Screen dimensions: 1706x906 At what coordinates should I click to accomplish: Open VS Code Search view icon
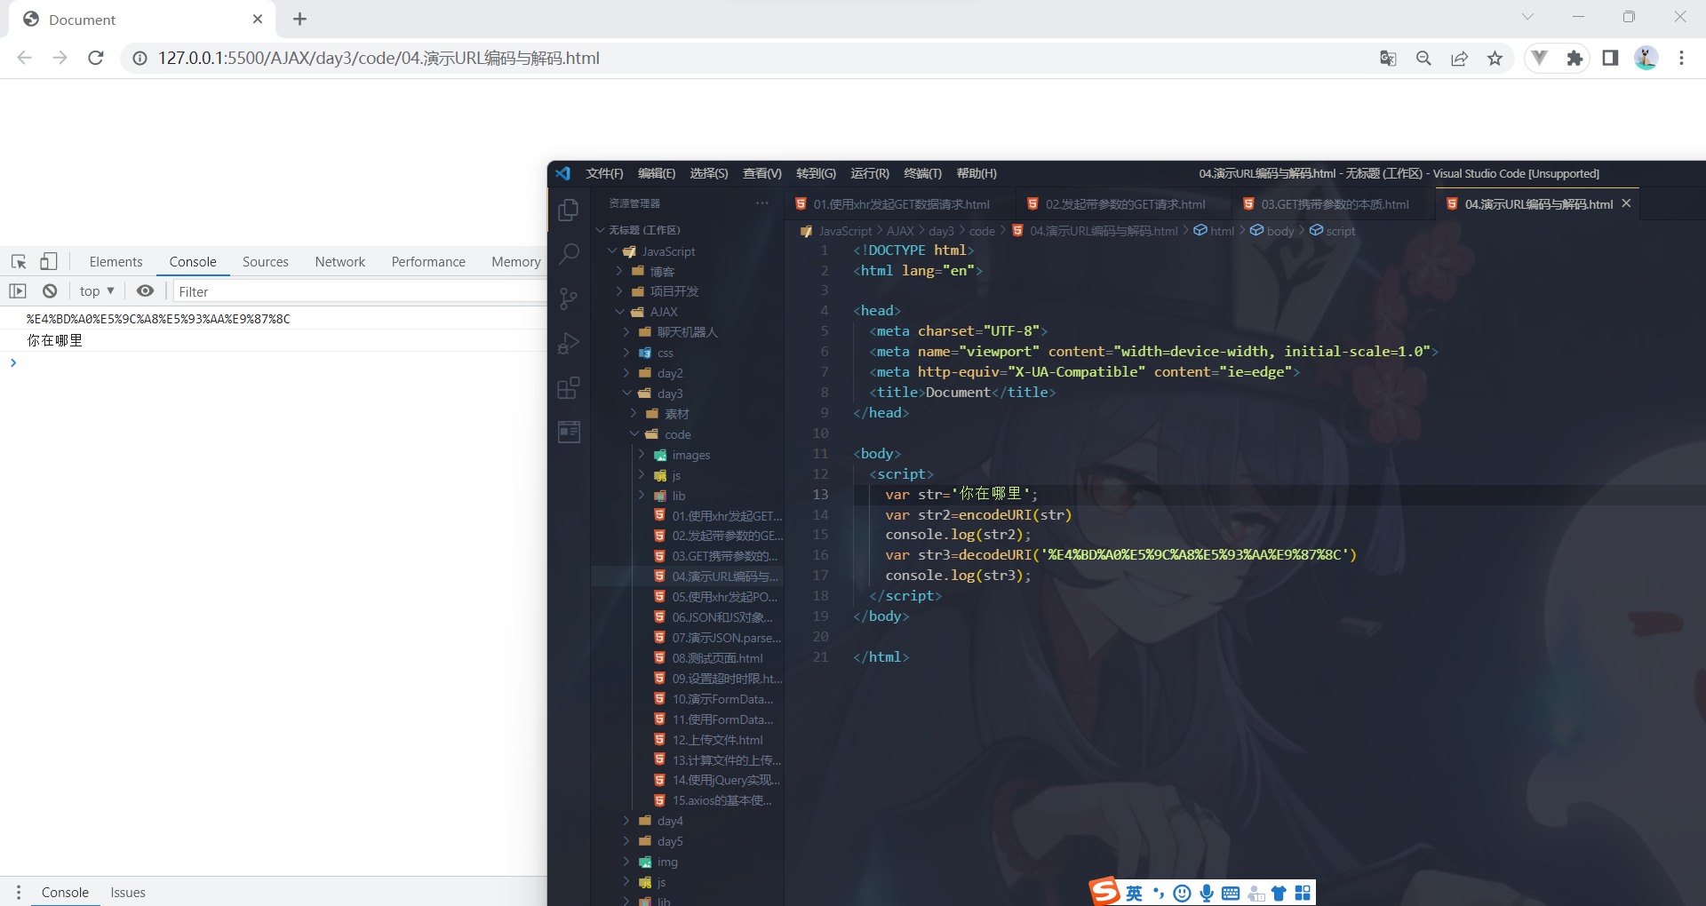[x=569, y=254]
